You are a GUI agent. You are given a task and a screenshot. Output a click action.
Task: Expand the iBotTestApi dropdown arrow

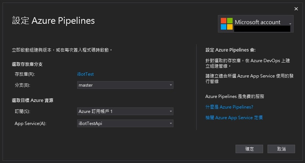171,124
